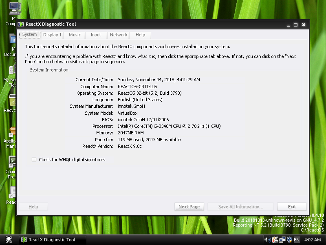Open the network connection tray icon

(x=282, y=240)
